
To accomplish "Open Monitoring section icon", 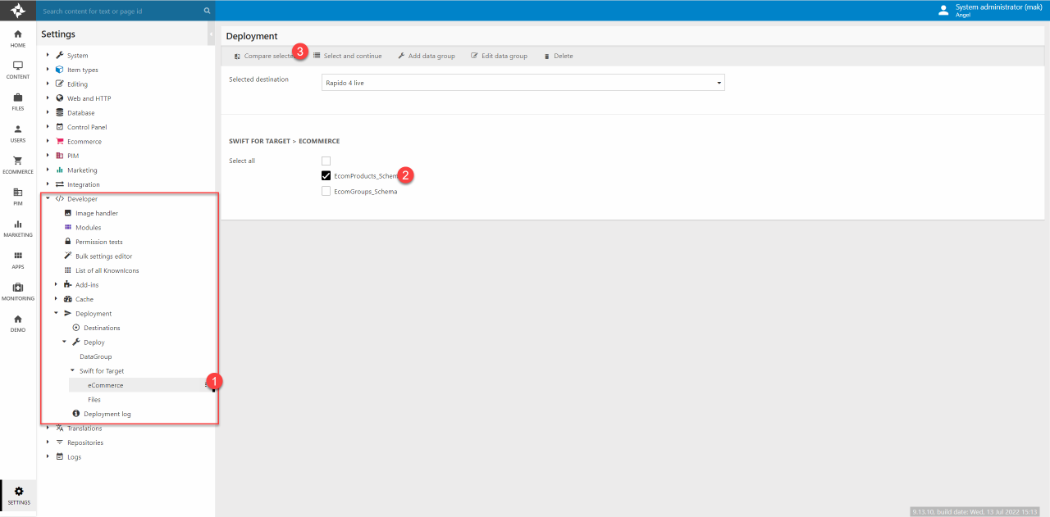I will 18,291.
